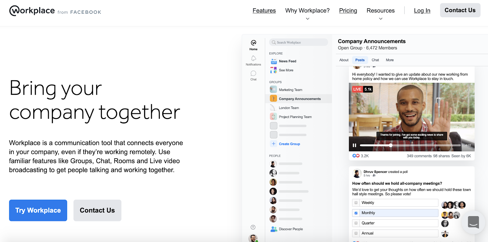Click Dhruv Spencer's name on the poll
Screen dimensions: 488x242
pos(375,172)
